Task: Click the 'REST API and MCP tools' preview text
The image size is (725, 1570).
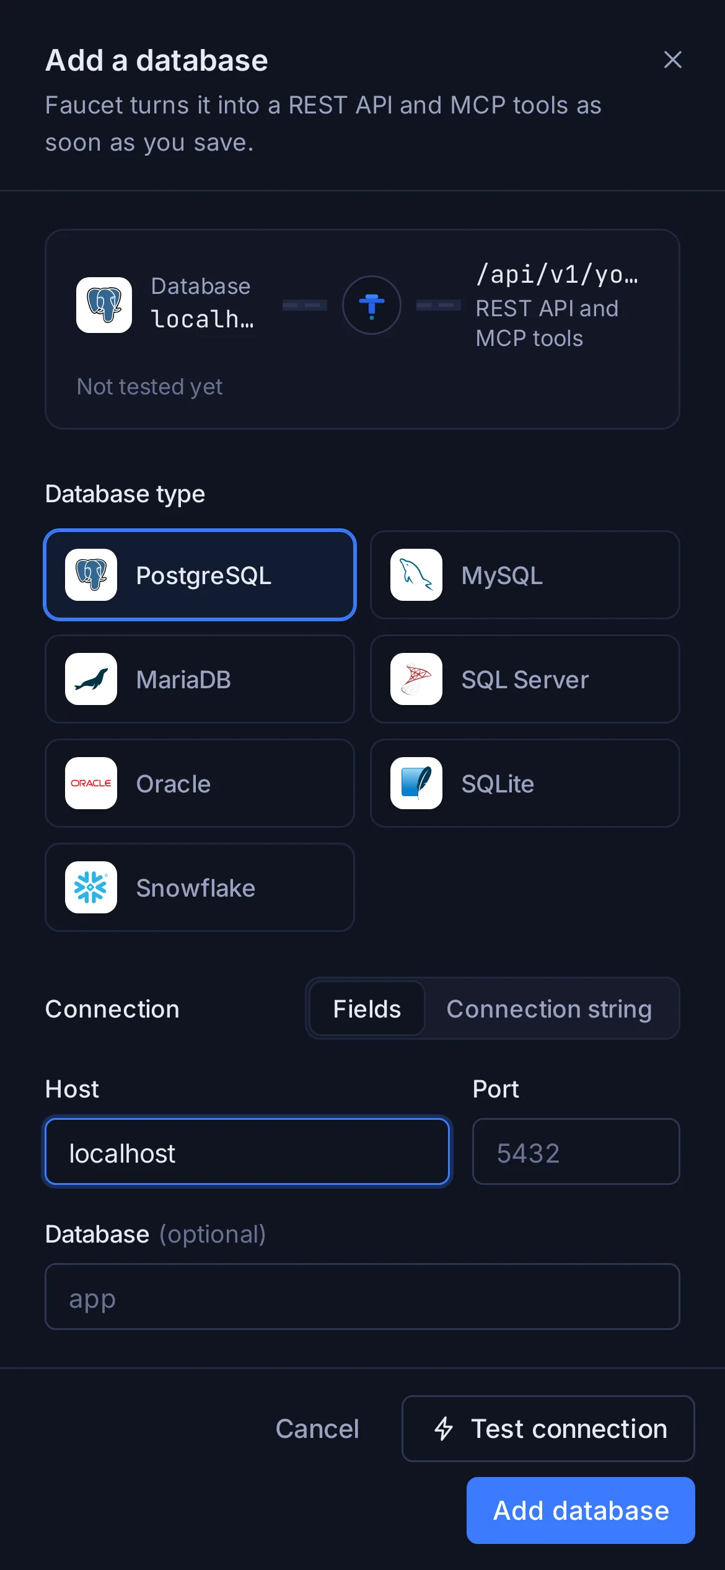Action: tap(547, 323)
